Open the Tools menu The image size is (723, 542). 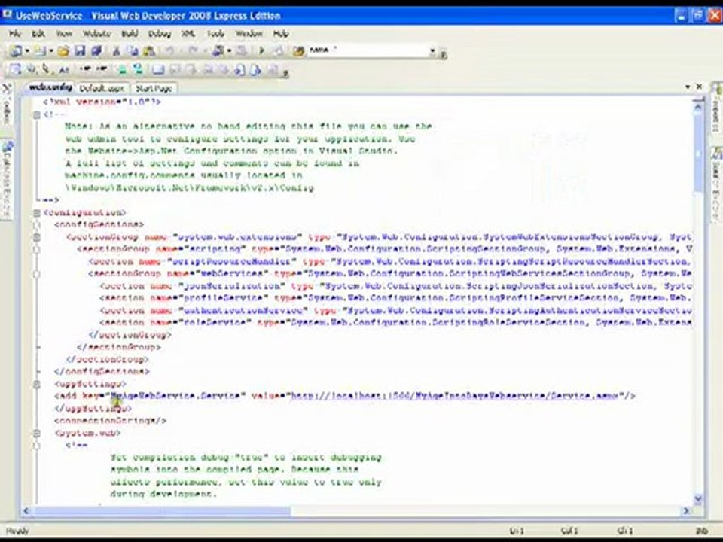(x=215, y=34)
